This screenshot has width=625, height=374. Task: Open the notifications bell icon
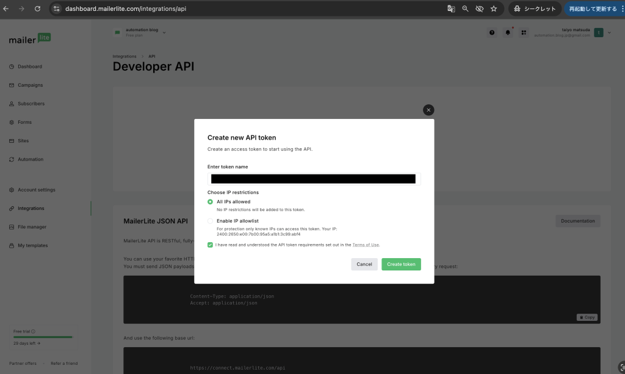click(x=508, y=32)
